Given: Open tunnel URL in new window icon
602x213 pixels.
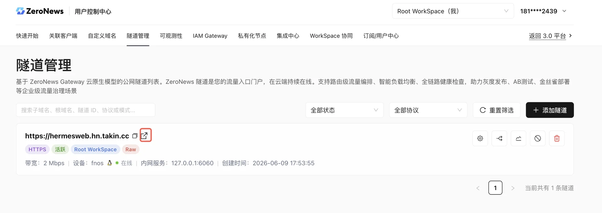Looking at the screenshot, I should coord(144,136).
